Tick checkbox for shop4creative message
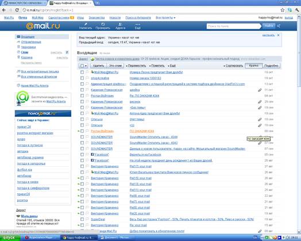301x241 pixels. click(x=82, y=78)
